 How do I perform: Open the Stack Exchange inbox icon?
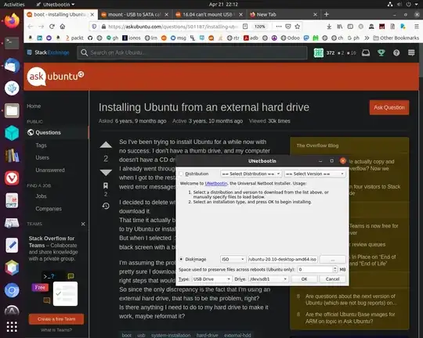[x=366, y=52]
